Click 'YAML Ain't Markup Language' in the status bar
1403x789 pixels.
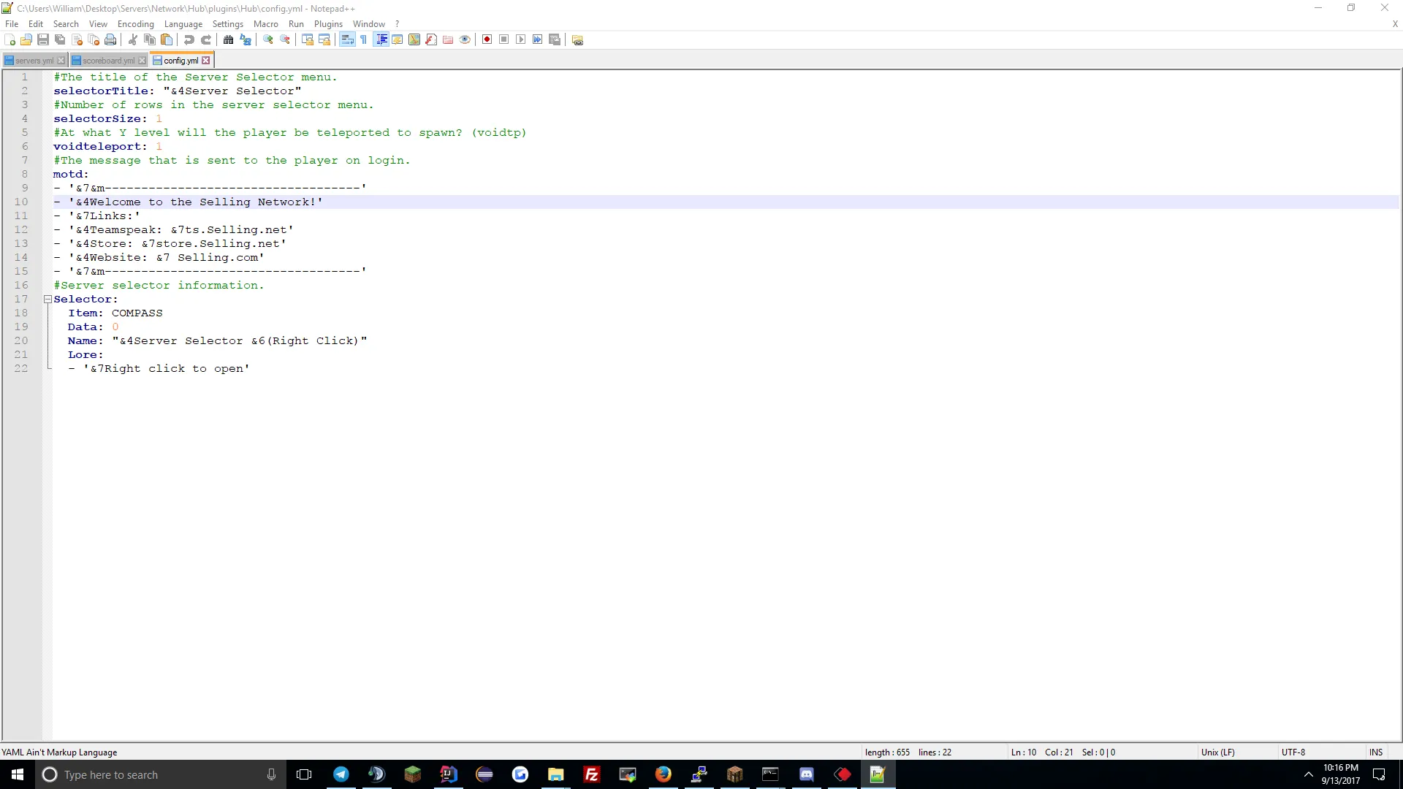(59, 752)
